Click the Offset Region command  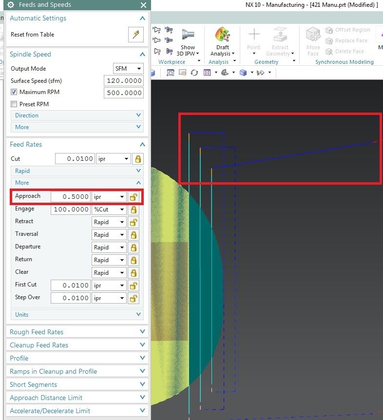pyautogui.click(x=347, y=30)
